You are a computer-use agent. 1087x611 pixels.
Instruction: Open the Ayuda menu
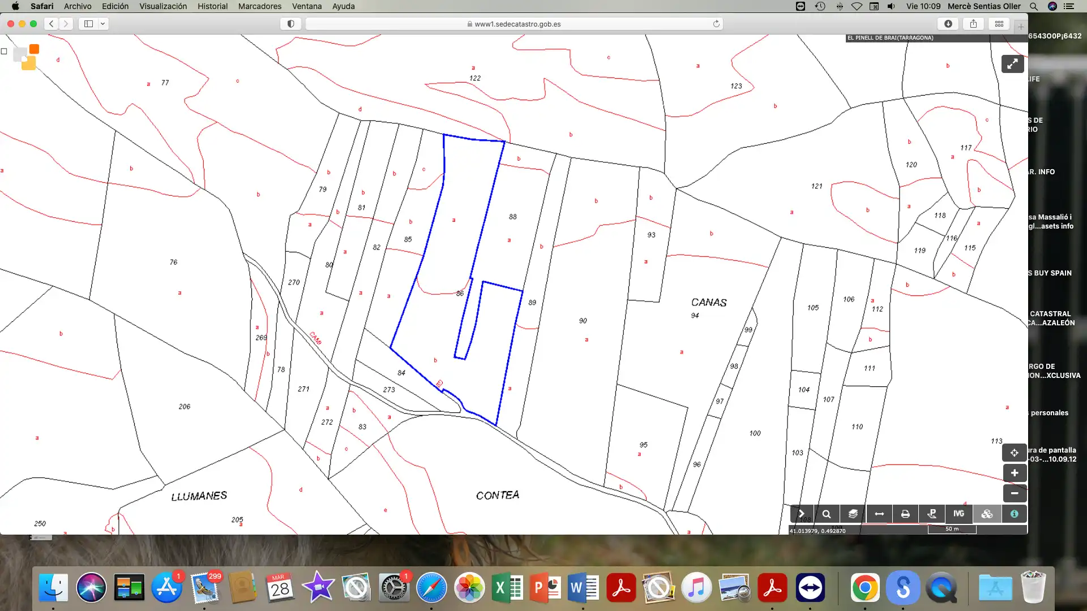(343, 6)
